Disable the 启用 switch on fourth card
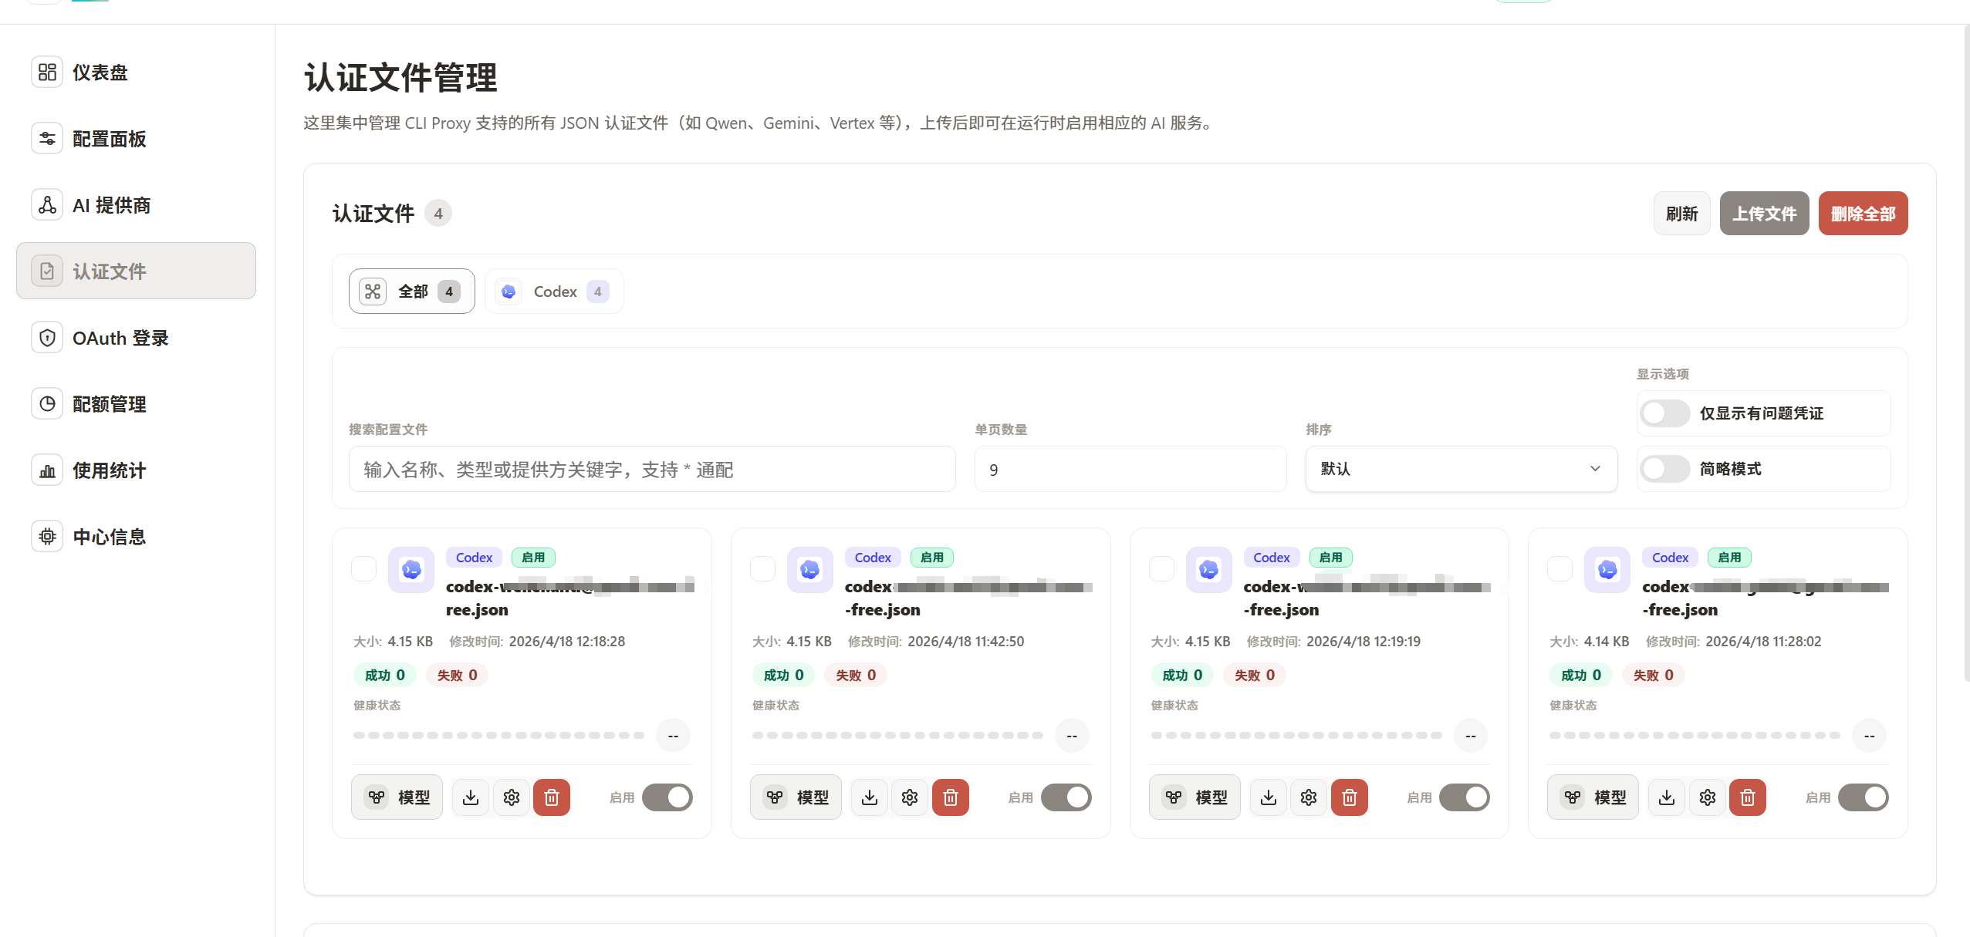1970x937 pixels. click(x=1863, y=797)
